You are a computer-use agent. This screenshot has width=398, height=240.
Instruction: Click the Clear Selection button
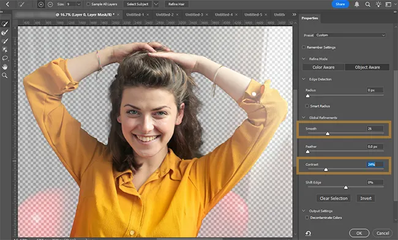pos(334,198)
